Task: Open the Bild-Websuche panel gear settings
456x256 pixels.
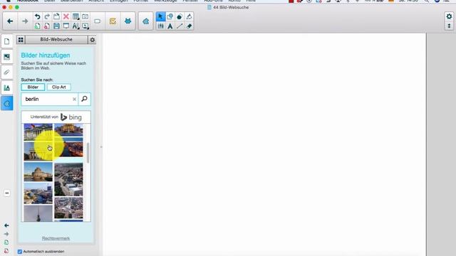Action: (92, 40)
